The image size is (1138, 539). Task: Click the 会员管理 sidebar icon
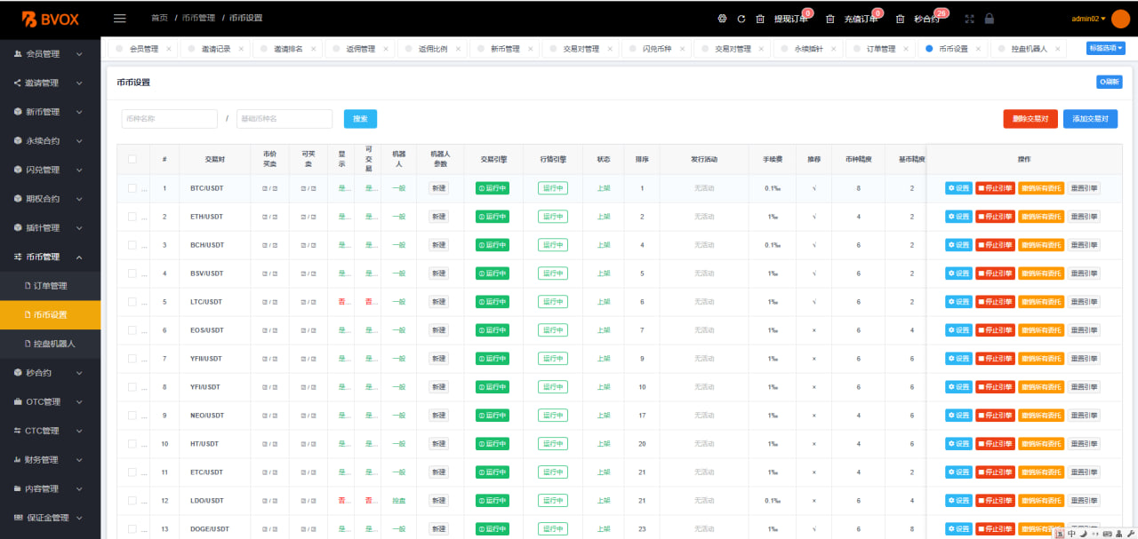(18, 54)
